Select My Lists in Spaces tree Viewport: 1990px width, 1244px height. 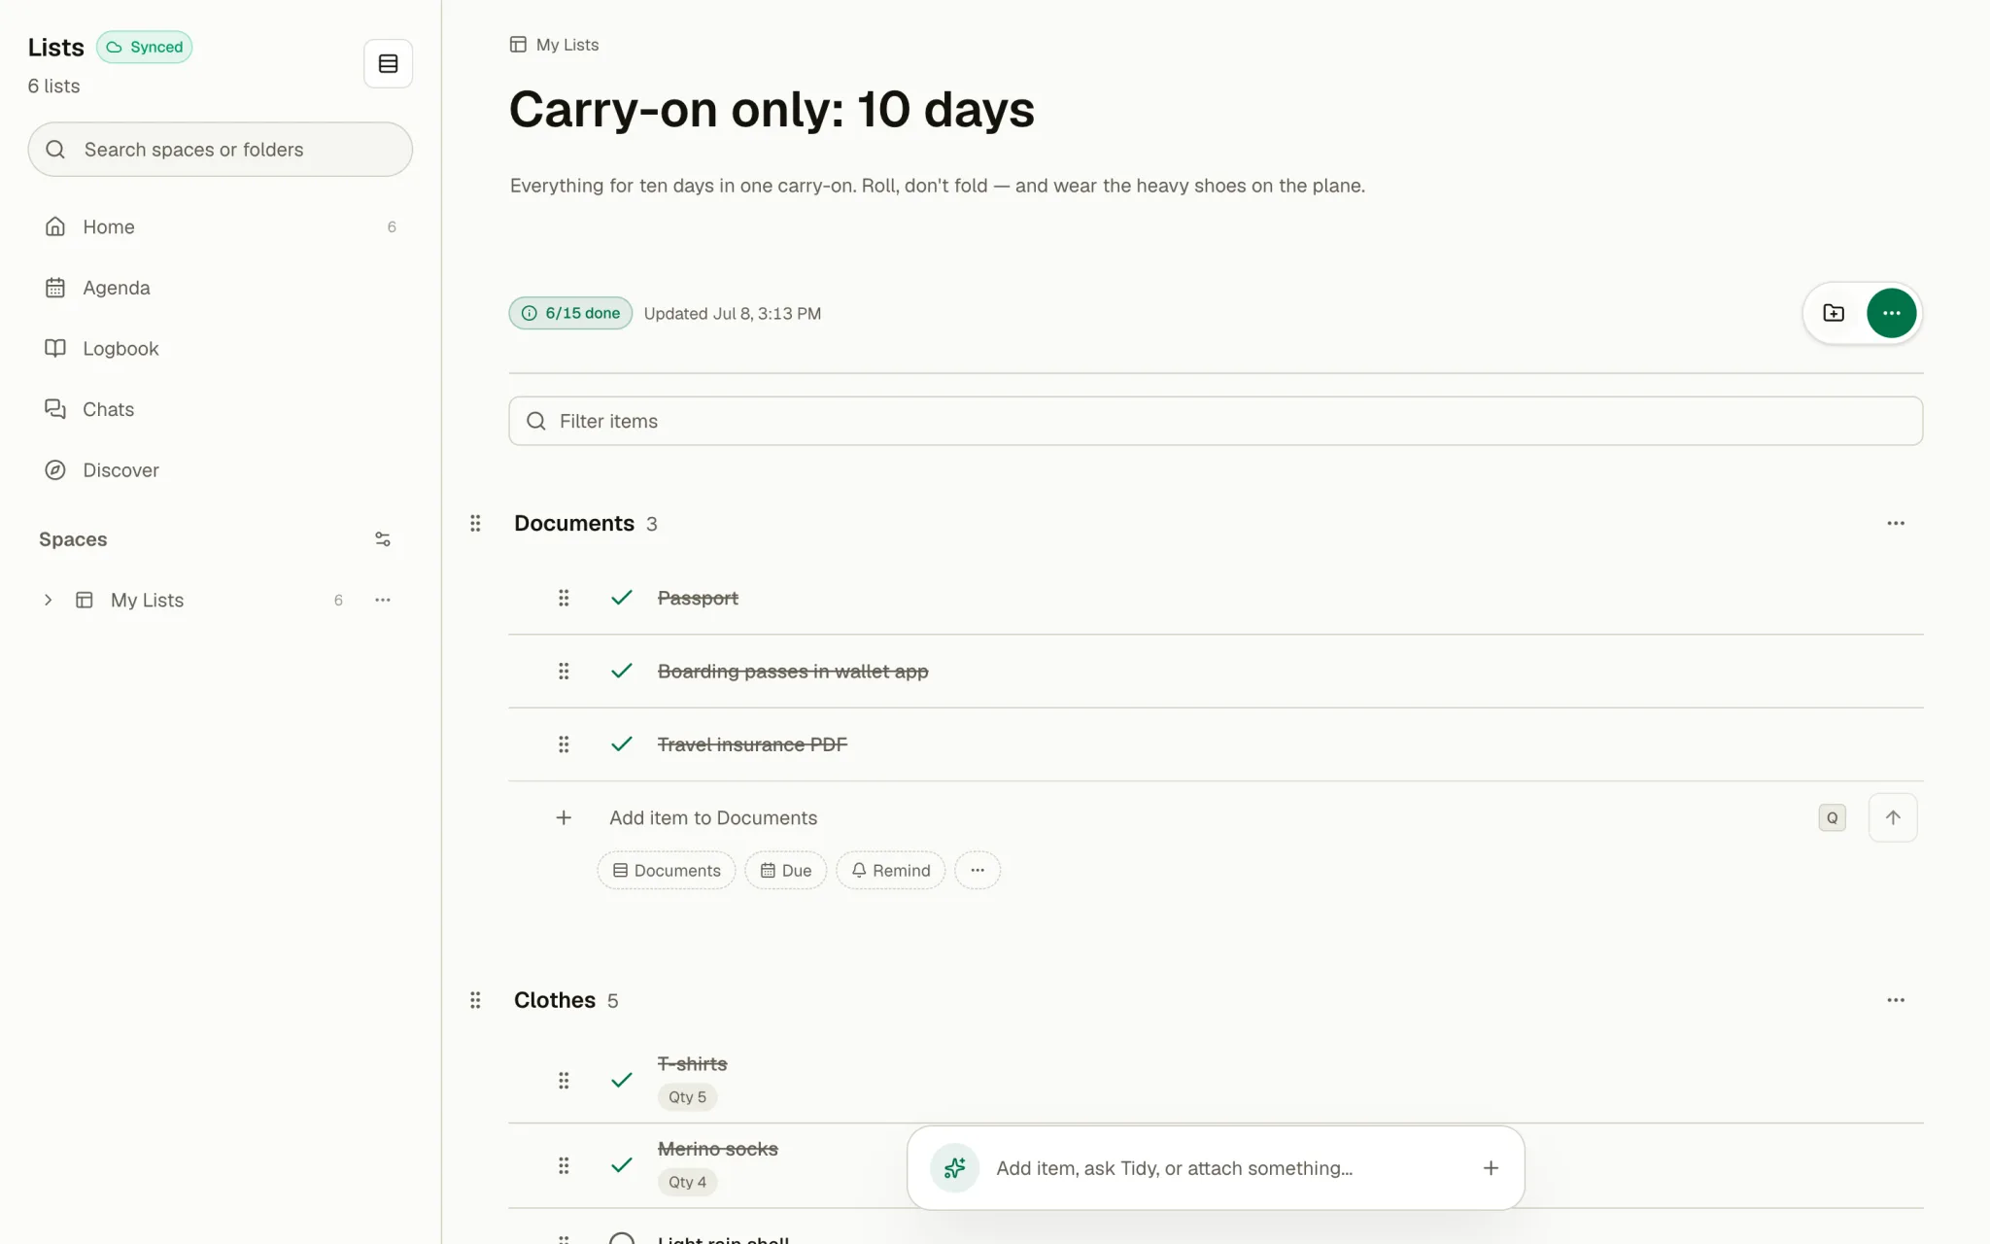[147, 600]
